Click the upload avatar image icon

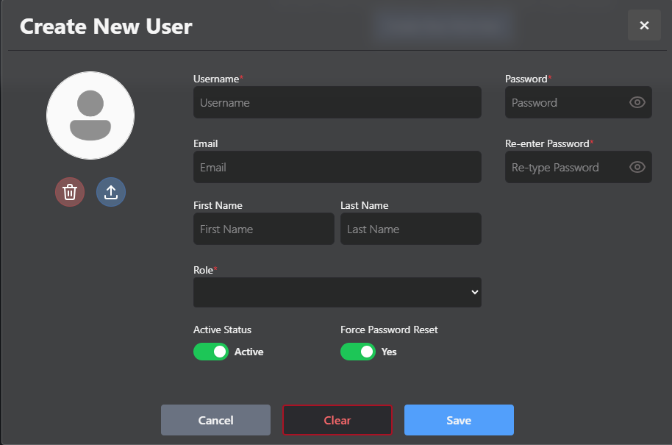(x=111, y=192)
